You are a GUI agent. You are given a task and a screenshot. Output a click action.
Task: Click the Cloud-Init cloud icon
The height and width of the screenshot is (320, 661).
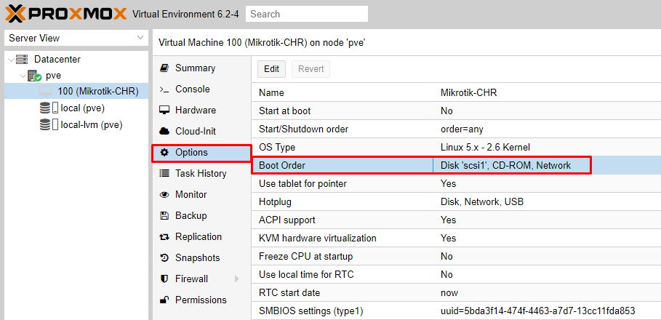coord(164,132)
